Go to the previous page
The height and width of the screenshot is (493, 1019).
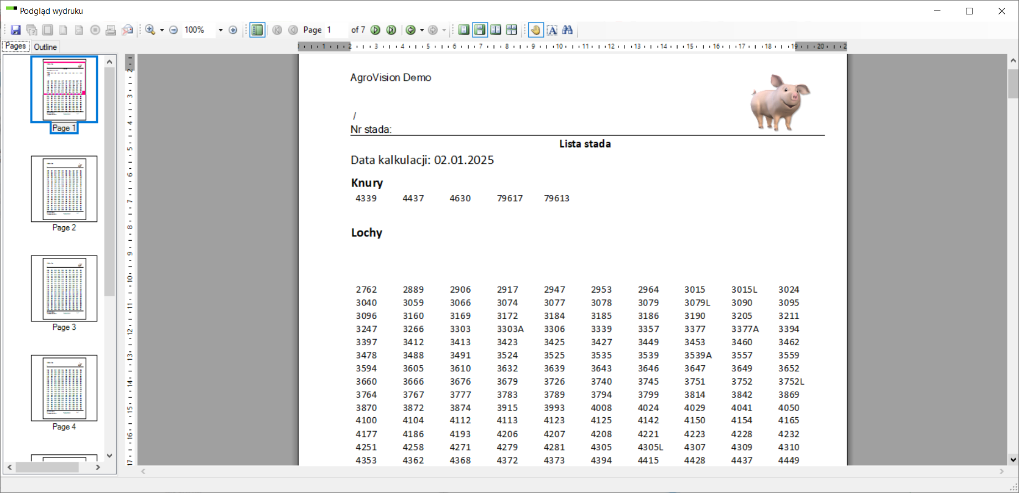[293, 30]
